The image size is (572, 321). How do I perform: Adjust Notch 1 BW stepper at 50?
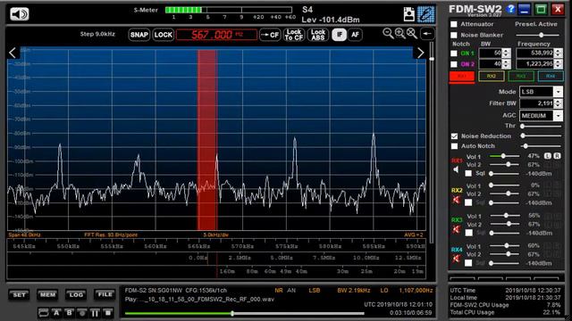coord(506,53)
